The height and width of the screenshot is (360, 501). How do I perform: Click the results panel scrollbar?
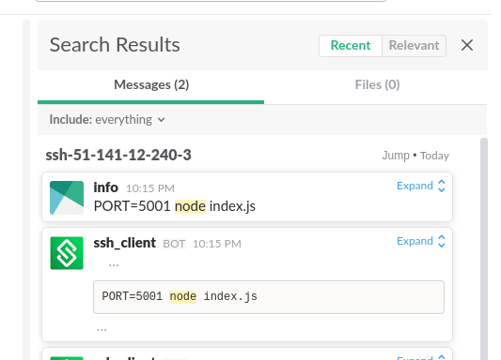pyautogui.click(x=484, y=248)
